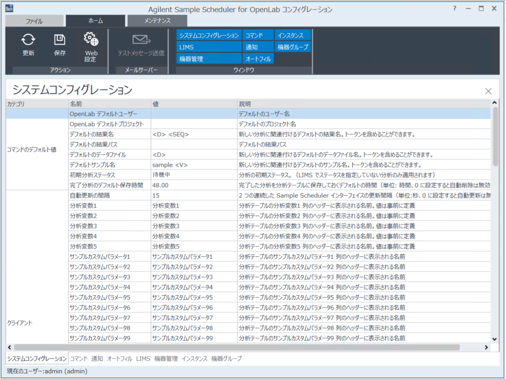Click the 保存 save icon
Screen dimensions: 506x379
(x=59, y=40)
